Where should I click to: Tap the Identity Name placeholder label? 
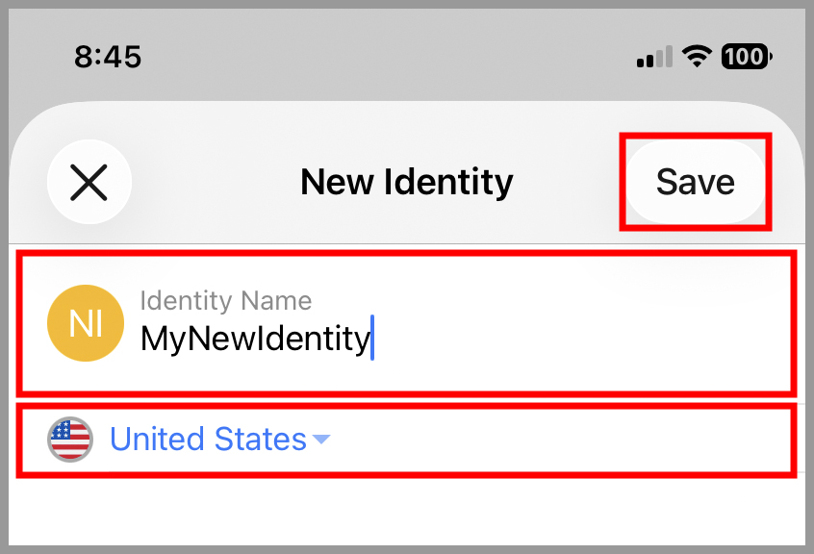(x=225, y=301)
